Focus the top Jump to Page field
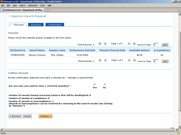This screenshot has width=181, height=135. coord(156,44)
